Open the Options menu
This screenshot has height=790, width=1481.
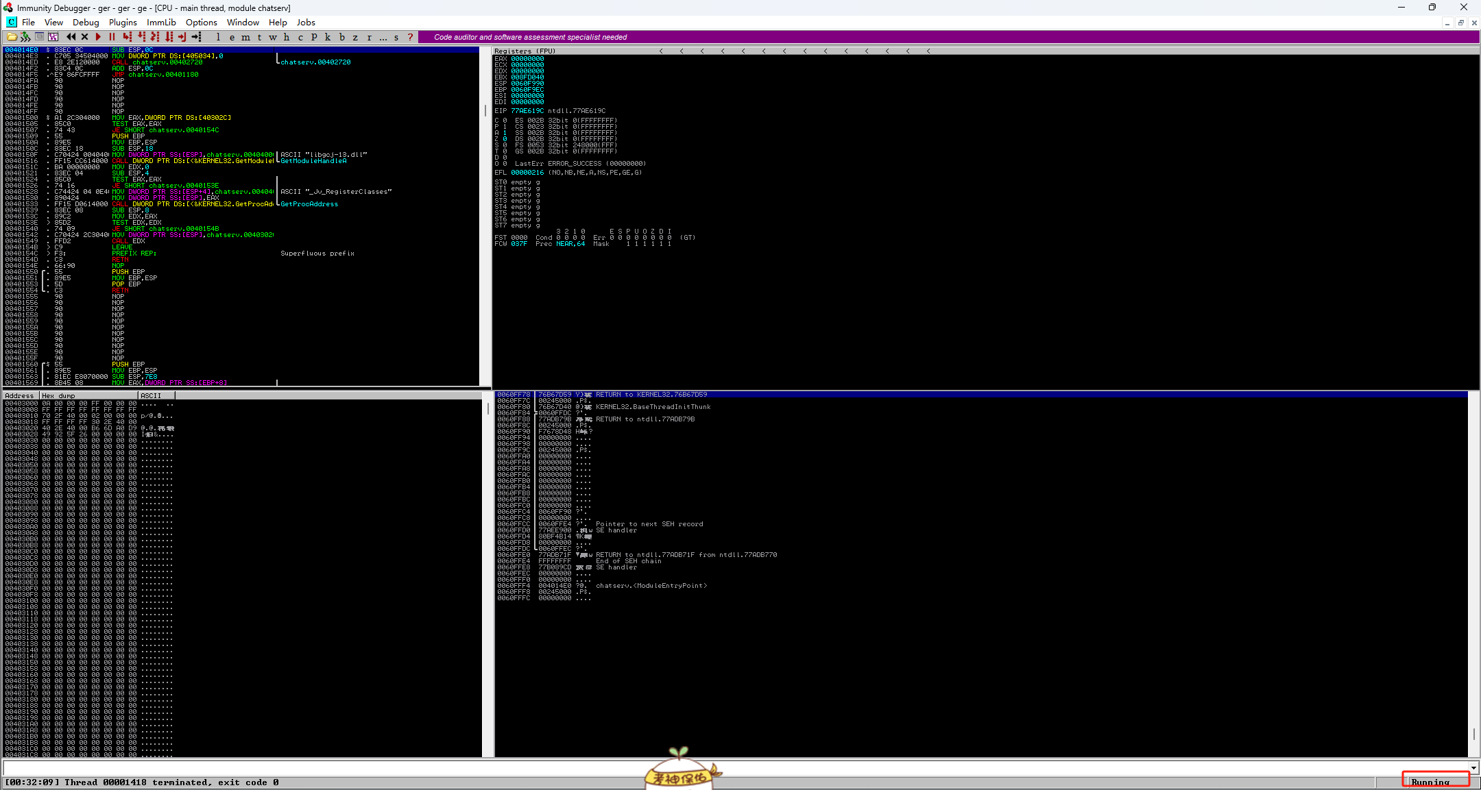pos(202,23)
